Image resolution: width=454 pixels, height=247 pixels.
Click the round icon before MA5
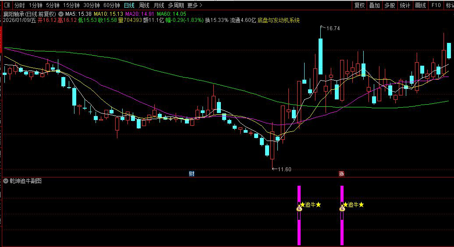[60, 14]
